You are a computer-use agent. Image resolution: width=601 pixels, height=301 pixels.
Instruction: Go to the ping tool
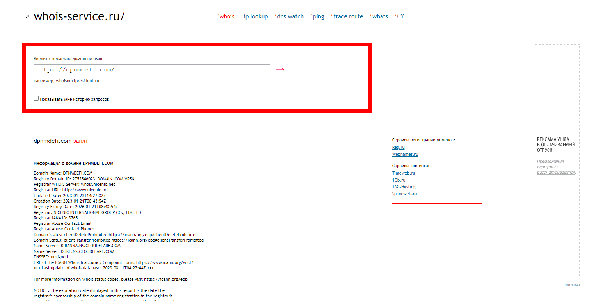tap(318, 16)
